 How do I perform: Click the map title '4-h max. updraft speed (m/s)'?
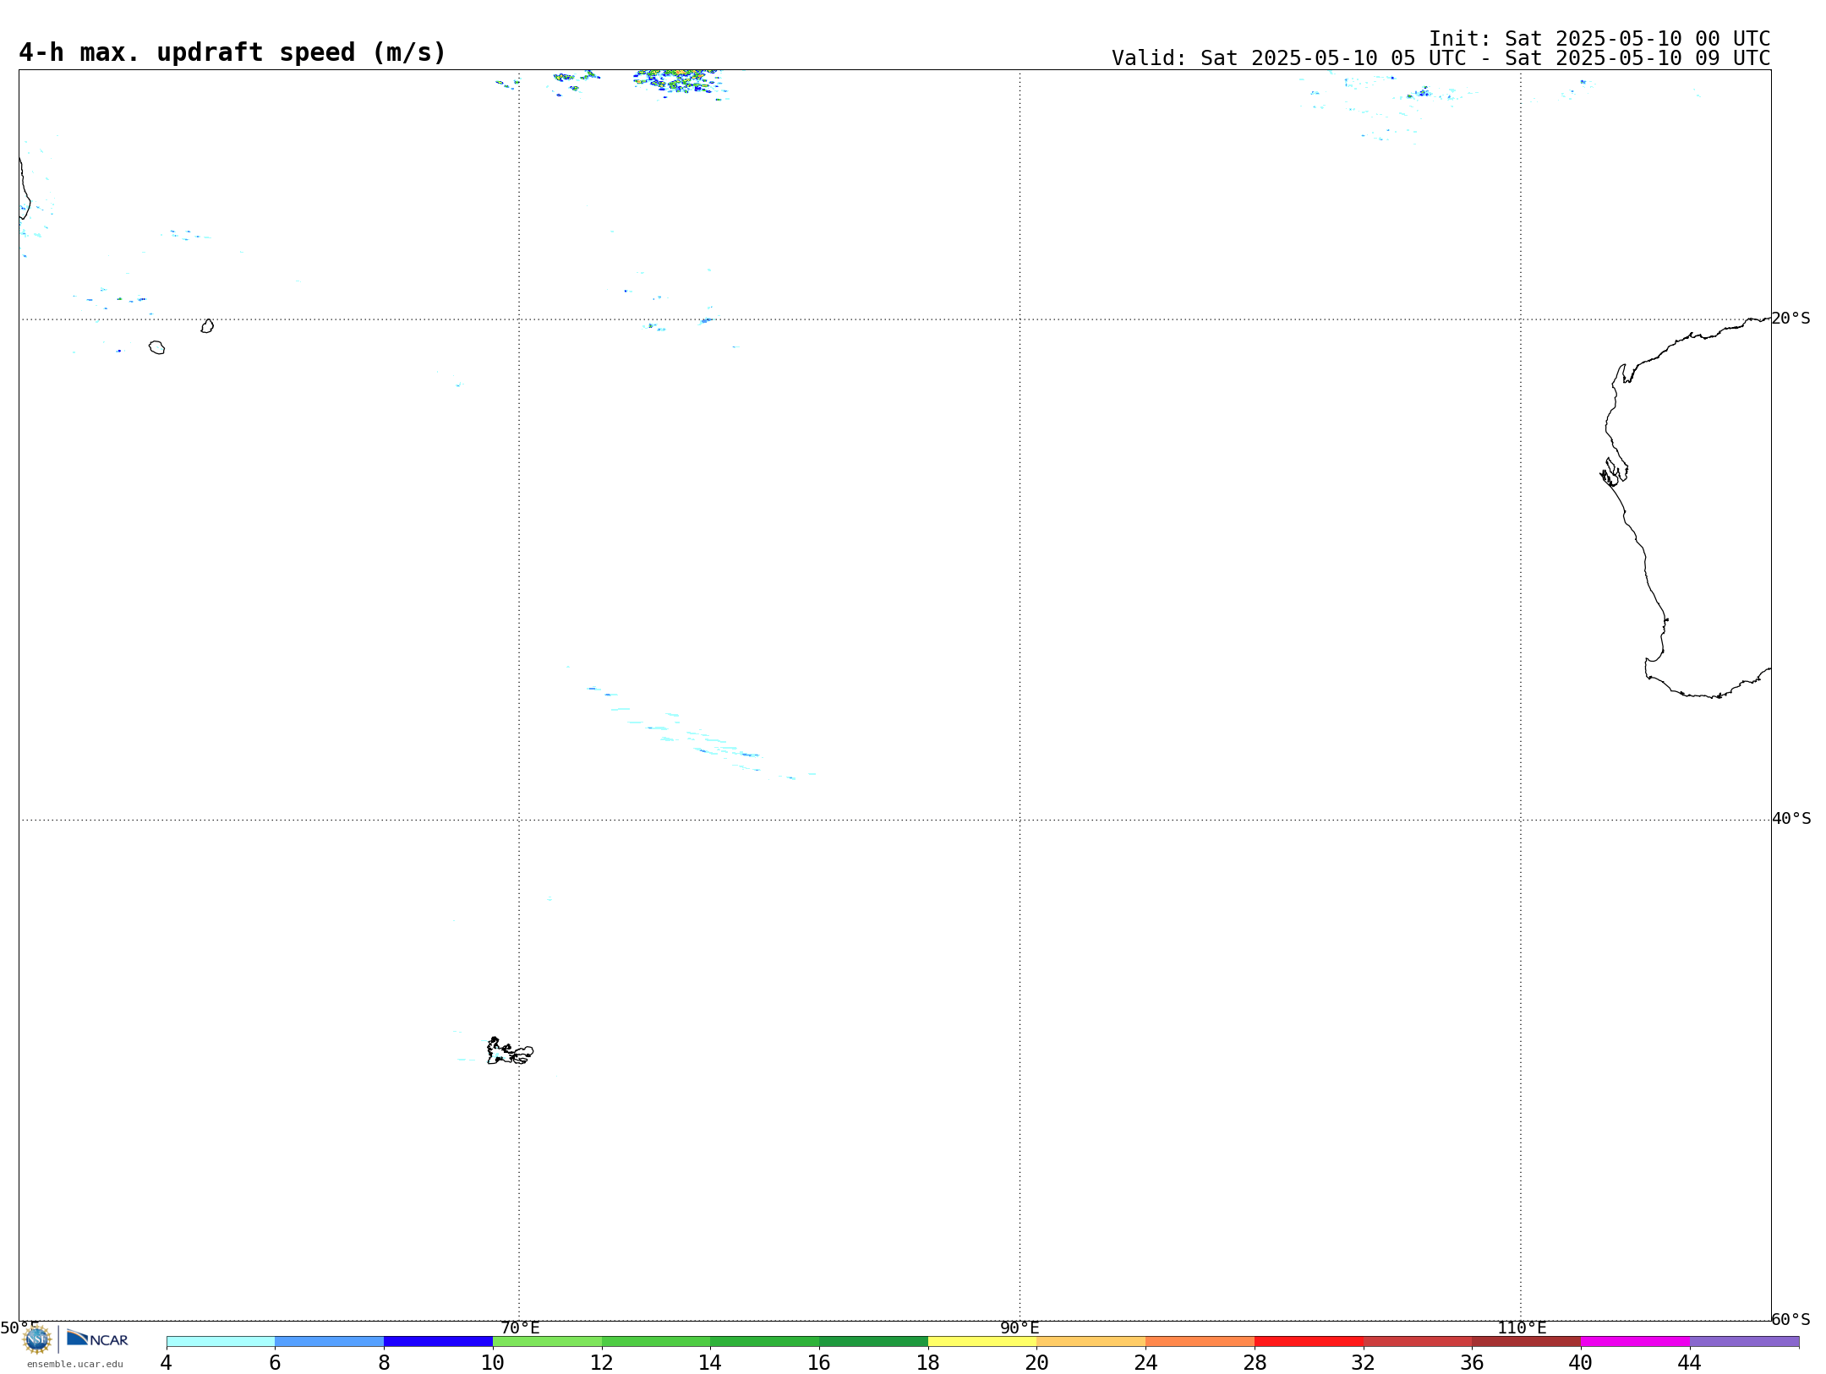click(x=232, y=52)
